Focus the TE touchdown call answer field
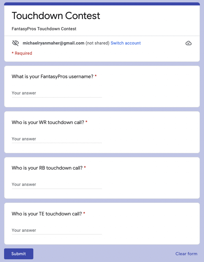Screen dimensions: 204x262 (57, 230)
